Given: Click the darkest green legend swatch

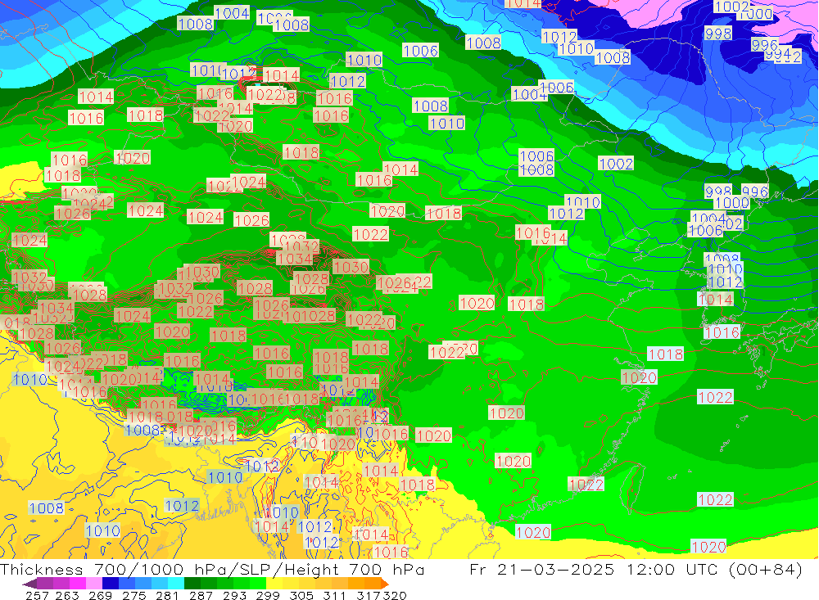Looking at the screenshot, I should (192, 584).
